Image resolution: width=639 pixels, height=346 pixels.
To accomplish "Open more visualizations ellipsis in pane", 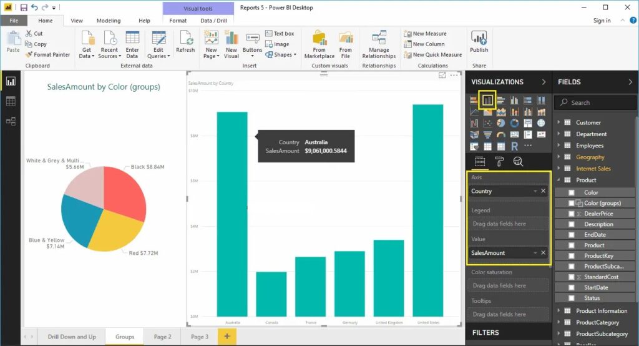I will pos(528,146).
